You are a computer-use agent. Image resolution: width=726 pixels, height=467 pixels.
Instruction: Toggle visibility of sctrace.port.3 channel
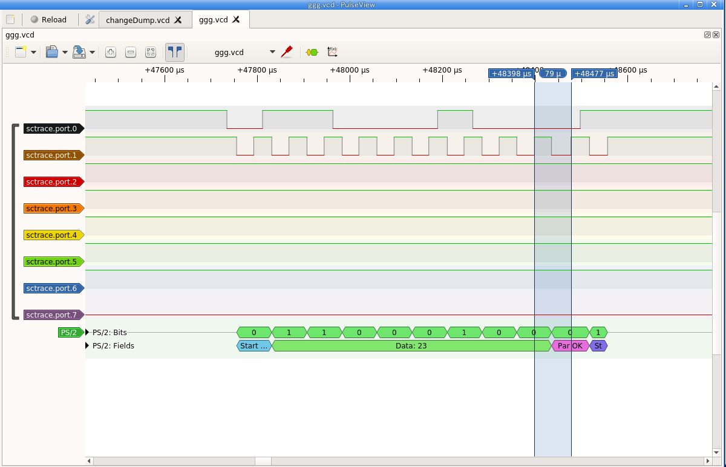[53, 208]
